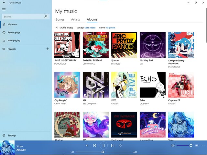Toggle repeat mode in the playback bar

pyautogui.click(x=120, y=146)
